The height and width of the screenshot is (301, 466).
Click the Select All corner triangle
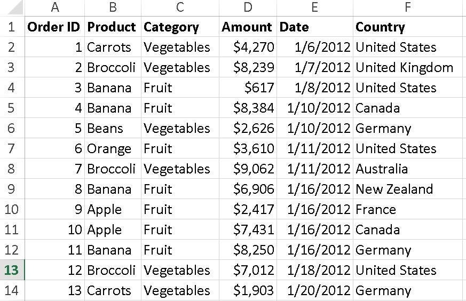pyautogui.click(x=13, y=7)
